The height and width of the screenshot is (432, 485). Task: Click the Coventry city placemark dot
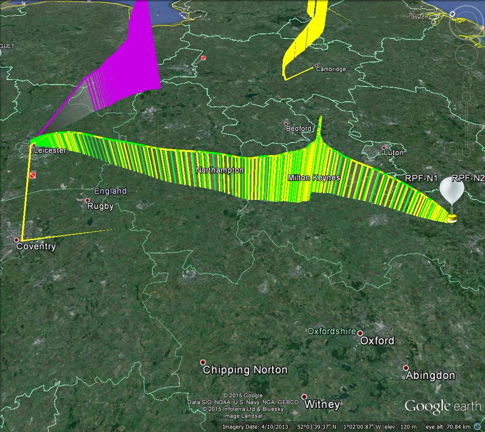point(17,240)
